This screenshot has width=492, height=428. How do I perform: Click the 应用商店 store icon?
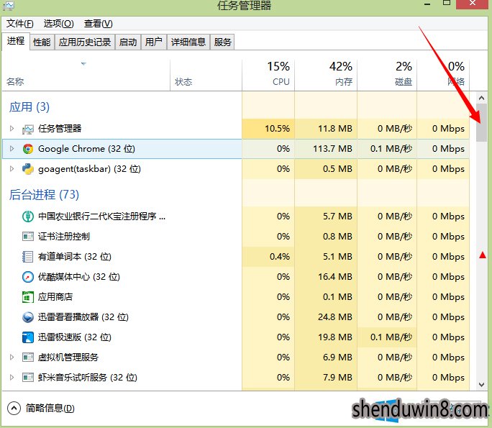coord(28,297)
